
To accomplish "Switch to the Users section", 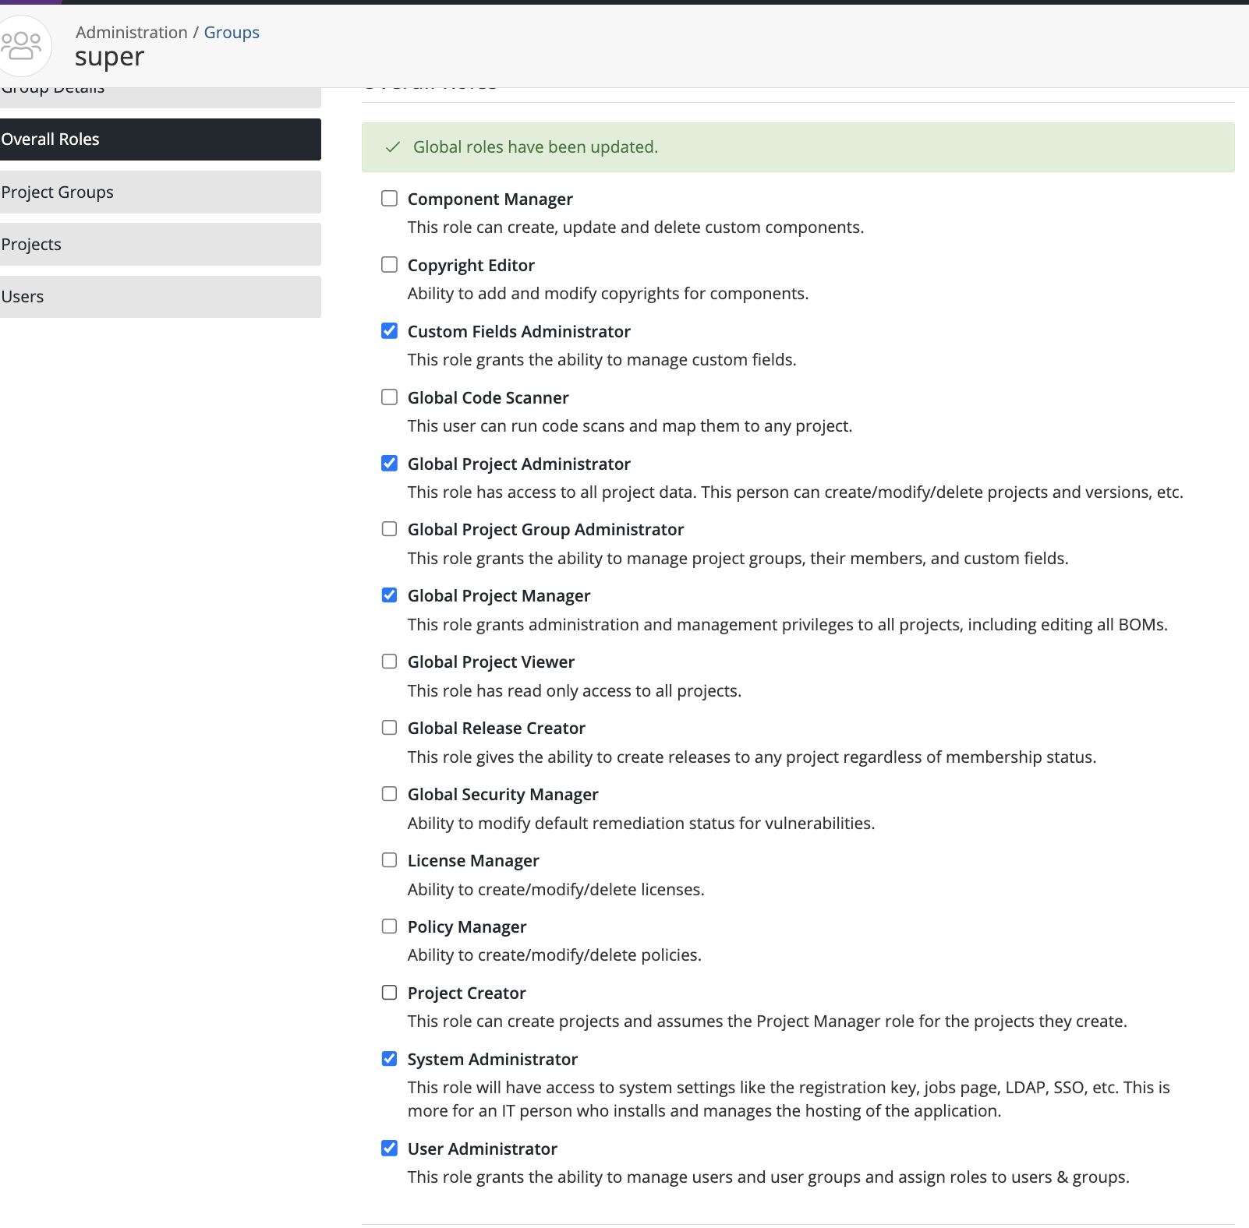I will tap(23, 296).
